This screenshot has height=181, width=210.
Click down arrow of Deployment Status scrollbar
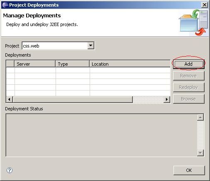tap(200, 153)
